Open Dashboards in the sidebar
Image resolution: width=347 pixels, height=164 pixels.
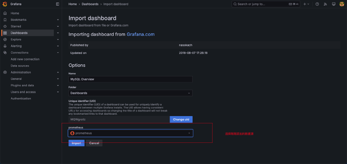tap(19, 33)
